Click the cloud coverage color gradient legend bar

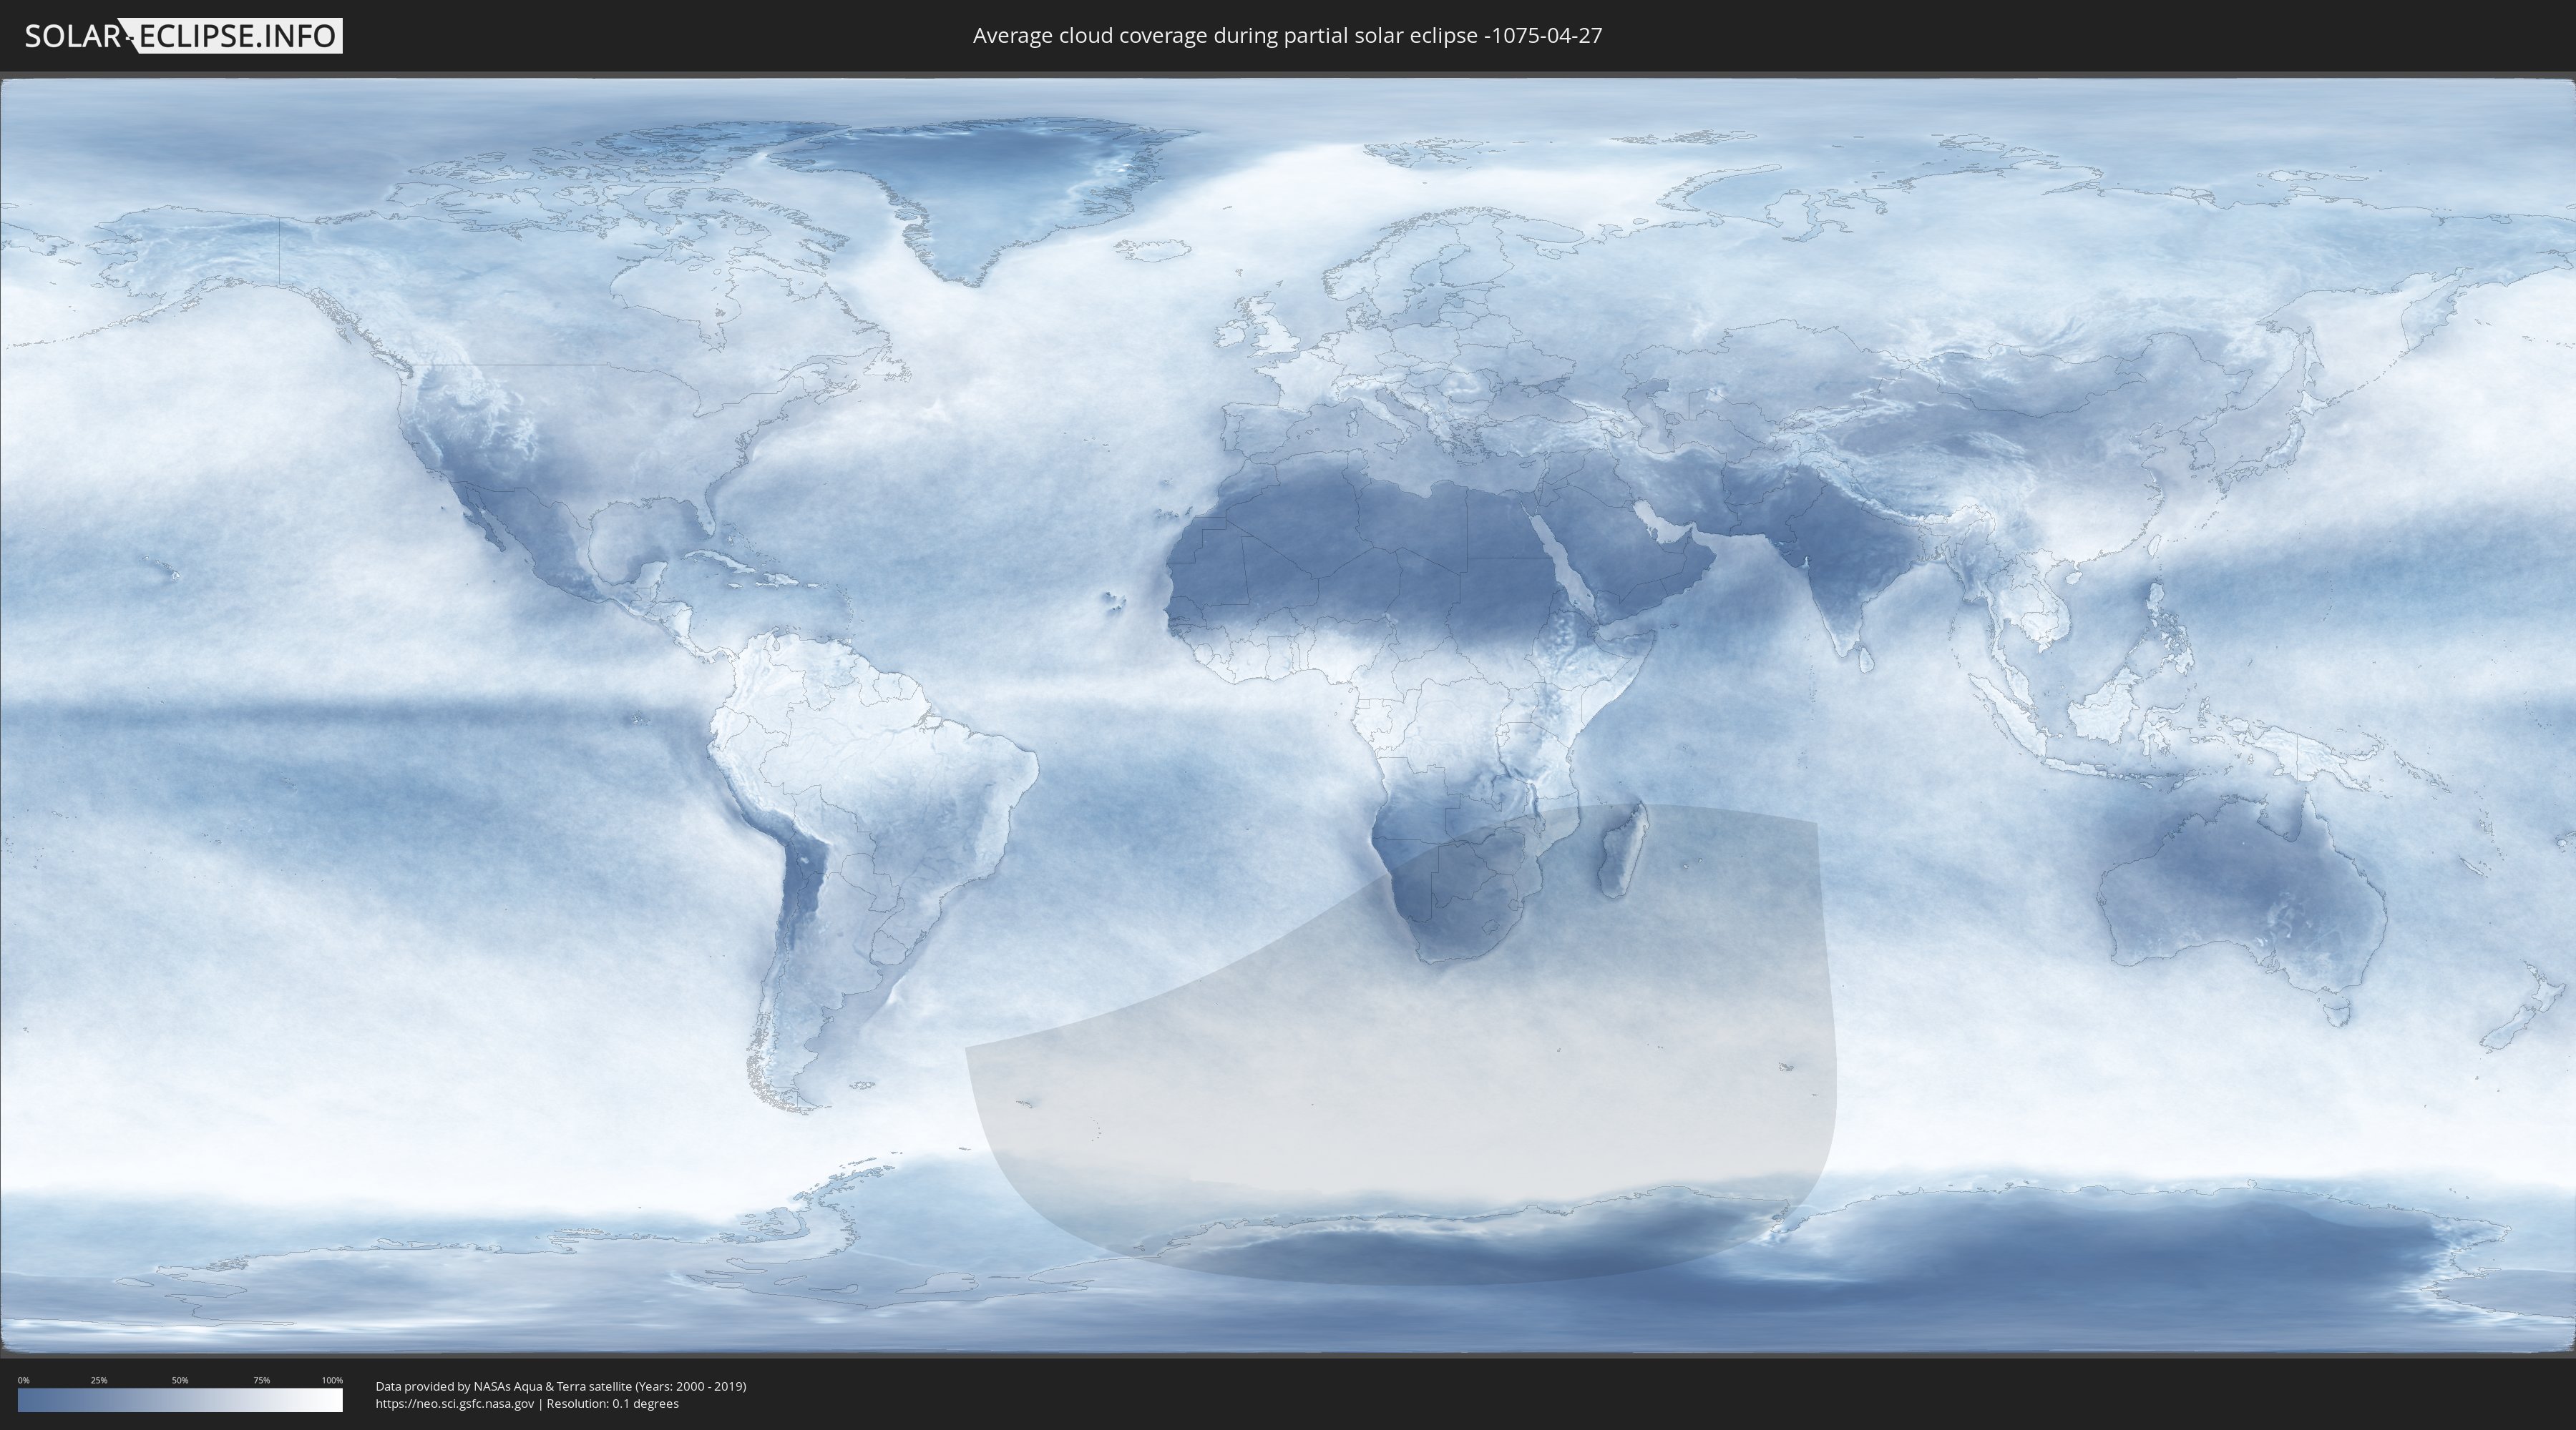tap(180, 1400)
